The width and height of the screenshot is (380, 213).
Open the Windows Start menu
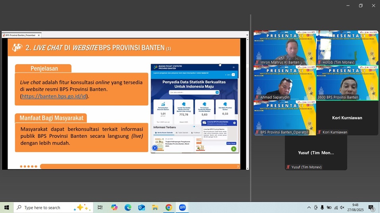click(x=6, y=207)
